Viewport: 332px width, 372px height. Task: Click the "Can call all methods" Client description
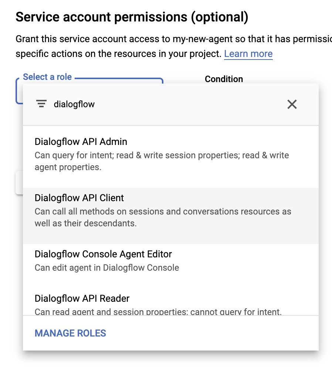point(163,212)
